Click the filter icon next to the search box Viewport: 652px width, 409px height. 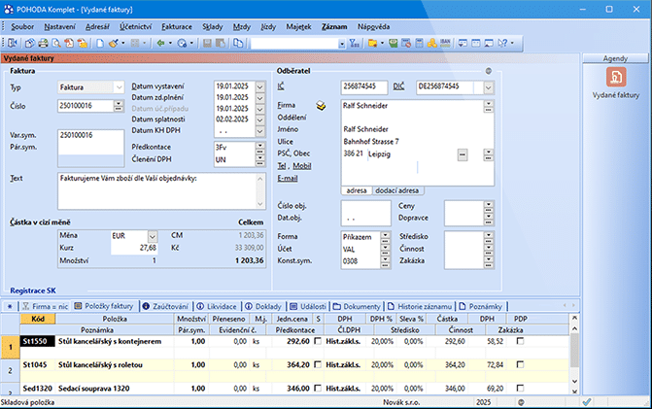pyautogui.click(x=355, y=44)
